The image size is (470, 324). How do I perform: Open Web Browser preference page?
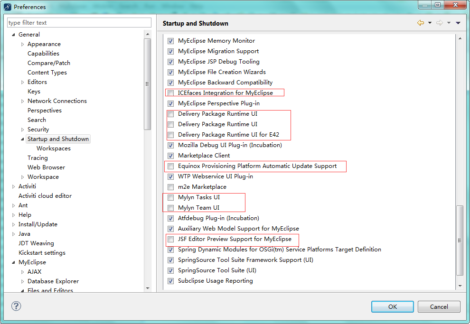click(x=46, y=167)
